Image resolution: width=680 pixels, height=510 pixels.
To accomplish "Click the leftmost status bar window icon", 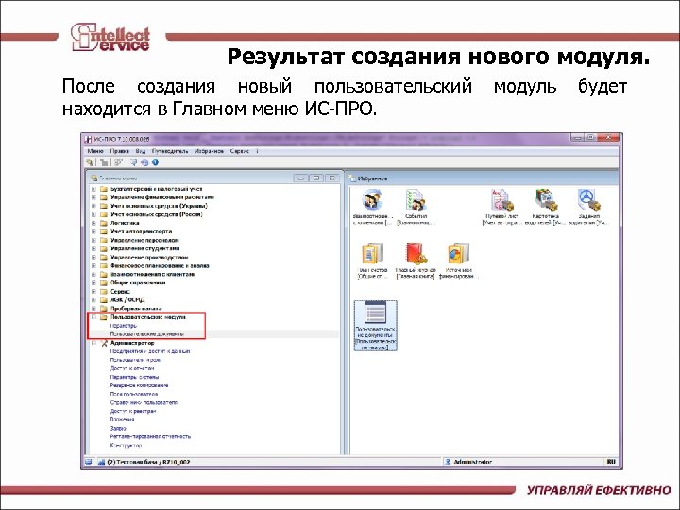I will pyautogui.click(x=89, y=462).
